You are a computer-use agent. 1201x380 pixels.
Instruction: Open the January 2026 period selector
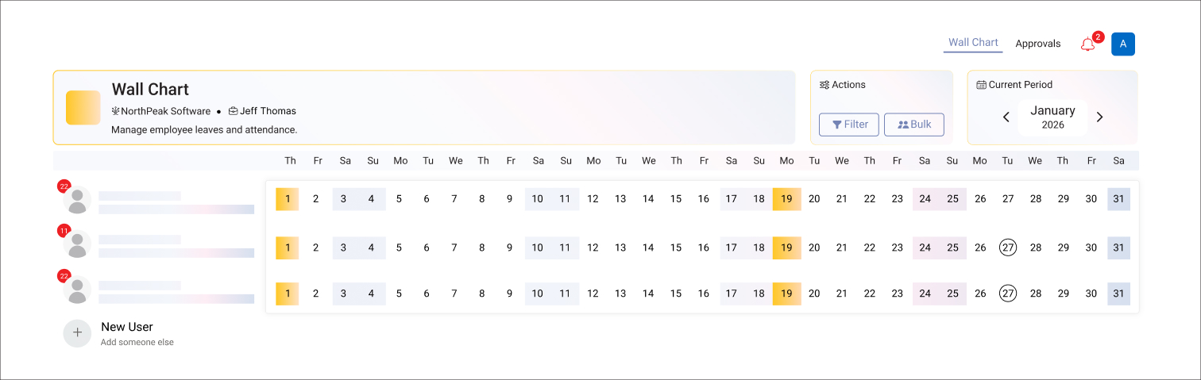[x=1052, y=117]
